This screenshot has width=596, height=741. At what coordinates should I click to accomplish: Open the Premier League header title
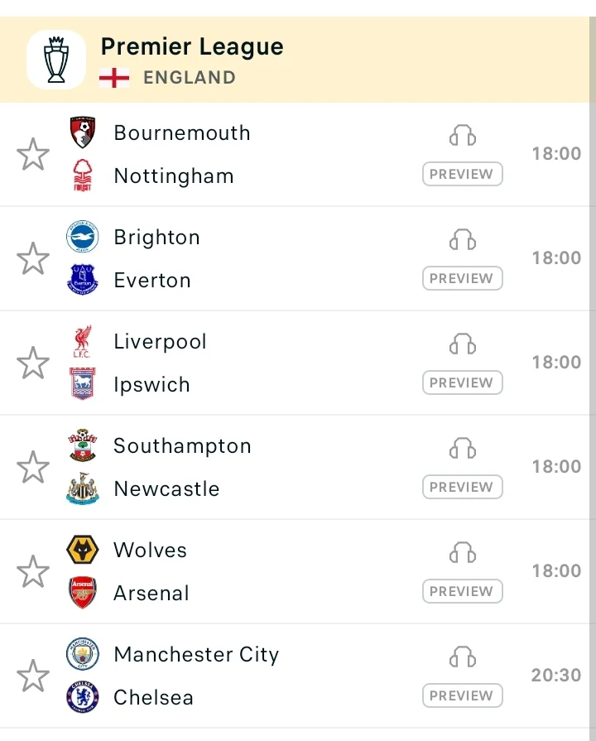pos(192,47)
